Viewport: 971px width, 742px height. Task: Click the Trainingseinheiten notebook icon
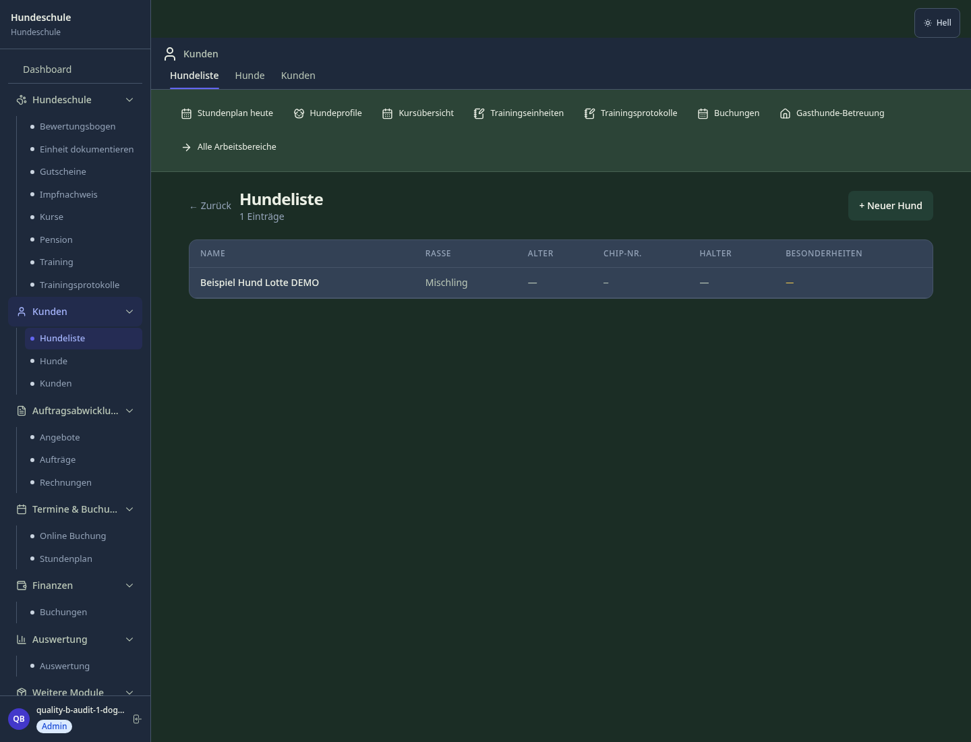point(479,113)
